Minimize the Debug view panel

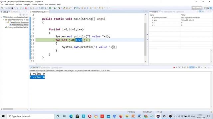[x=24, y=12]
